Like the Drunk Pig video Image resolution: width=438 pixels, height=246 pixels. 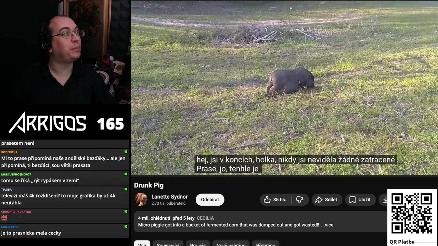click(275, 200)
